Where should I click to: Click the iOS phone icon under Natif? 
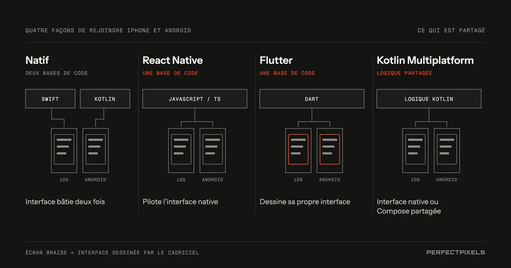click(x=64, y=151)
